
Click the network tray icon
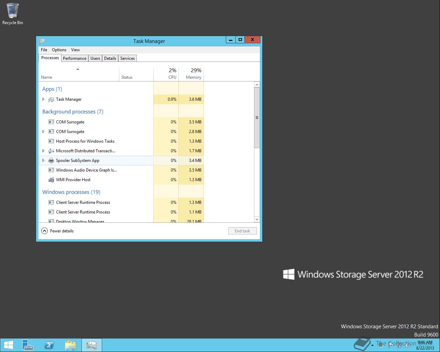(399, 345)
